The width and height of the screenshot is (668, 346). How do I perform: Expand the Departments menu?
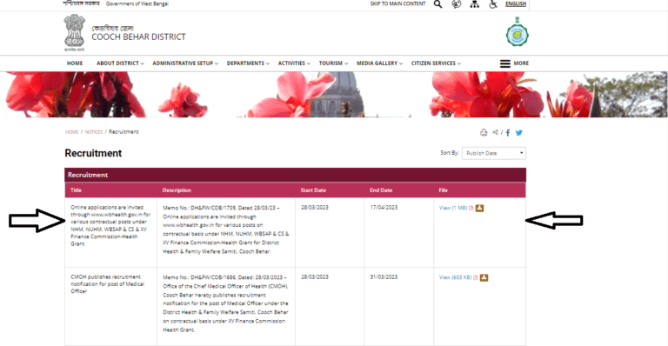tap(248, 63)
